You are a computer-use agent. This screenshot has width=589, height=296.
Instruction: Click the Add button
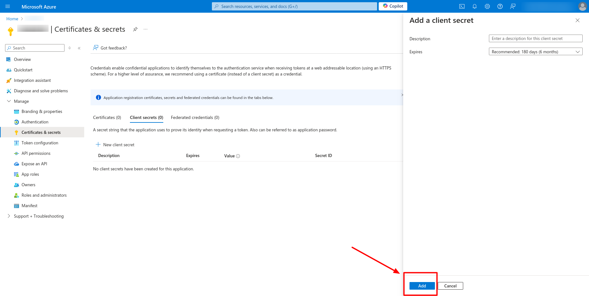point(422,286)
